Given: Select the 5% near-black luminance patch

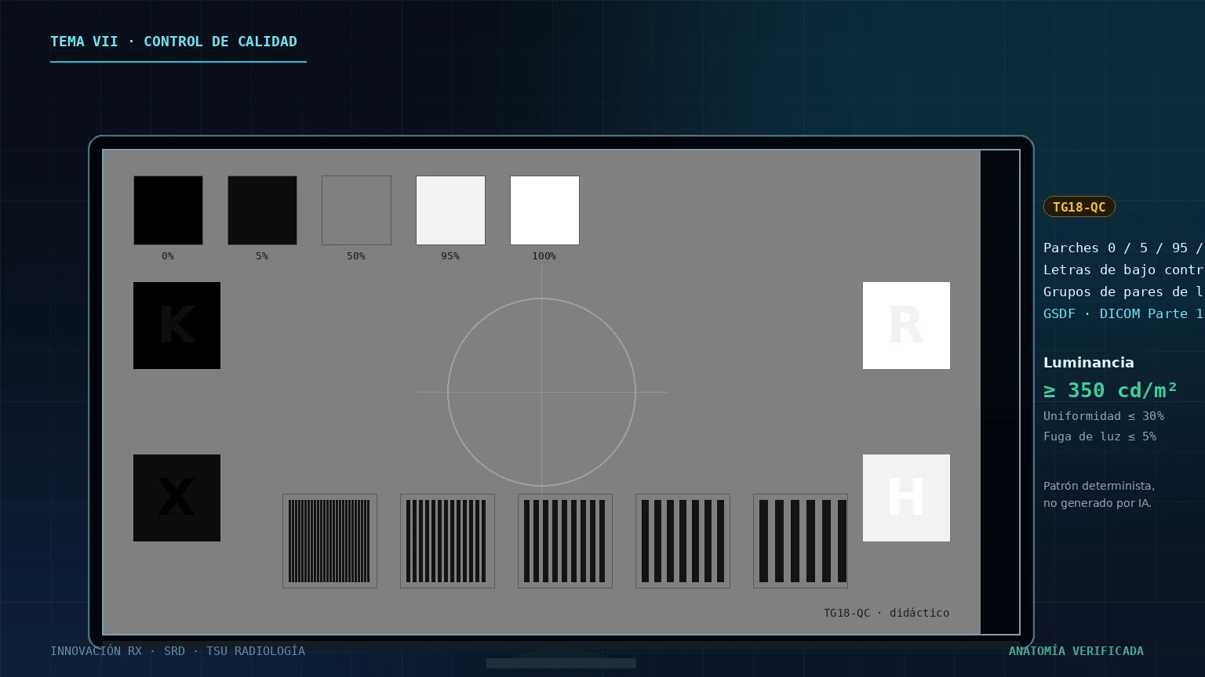Looking at the screenshot, I should click(262, 210).
